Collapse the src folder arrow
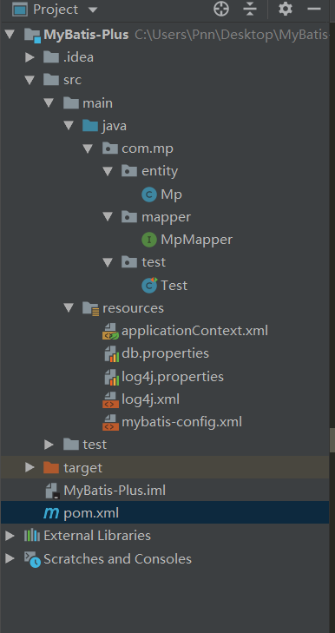 tap(30, 80)
